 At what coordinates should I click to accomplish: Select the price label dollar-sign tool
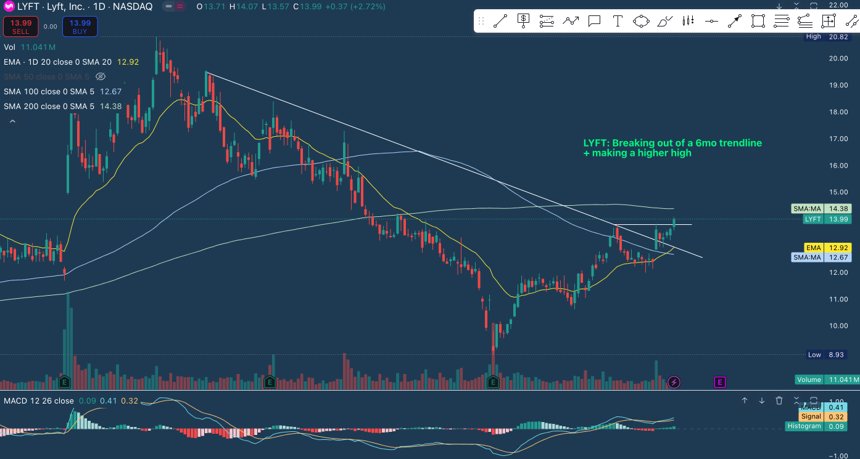pos(523,21)
